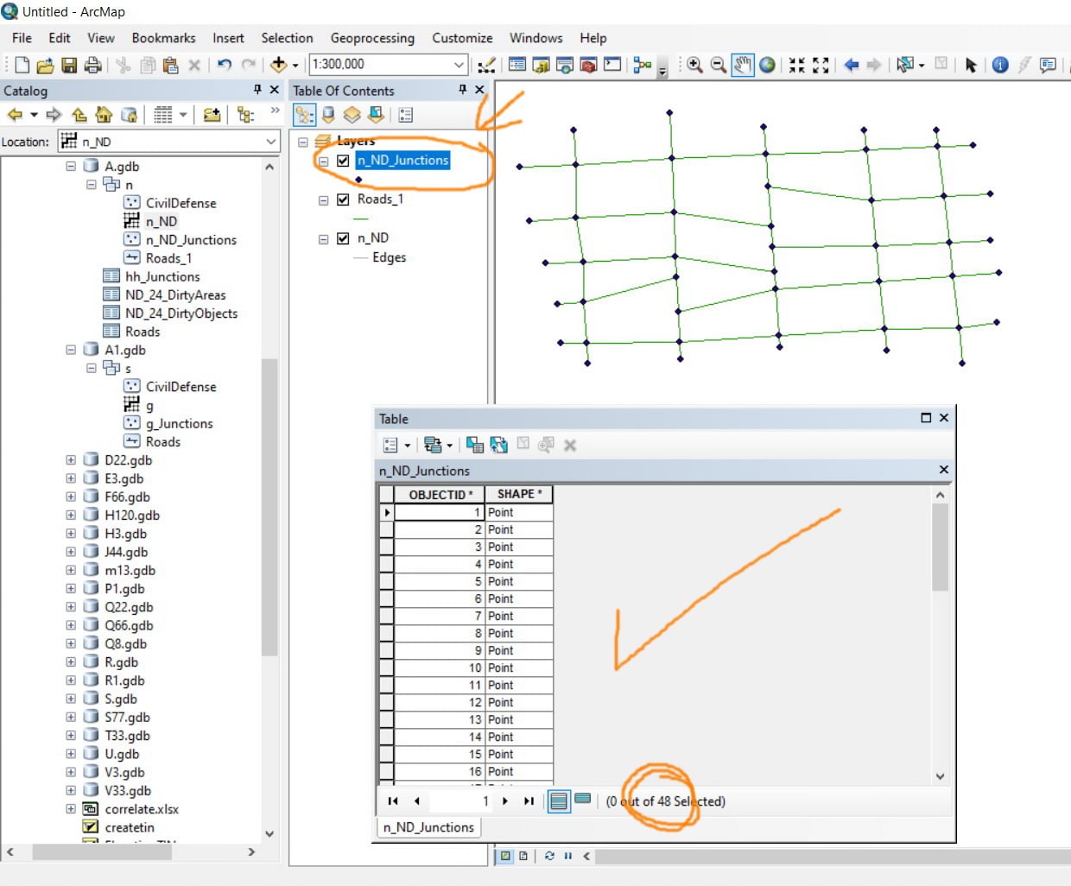The image size is (1071, 886).
Task: Uncheck the n_ND_Junctions layer
Action: (x=343, y=161)
